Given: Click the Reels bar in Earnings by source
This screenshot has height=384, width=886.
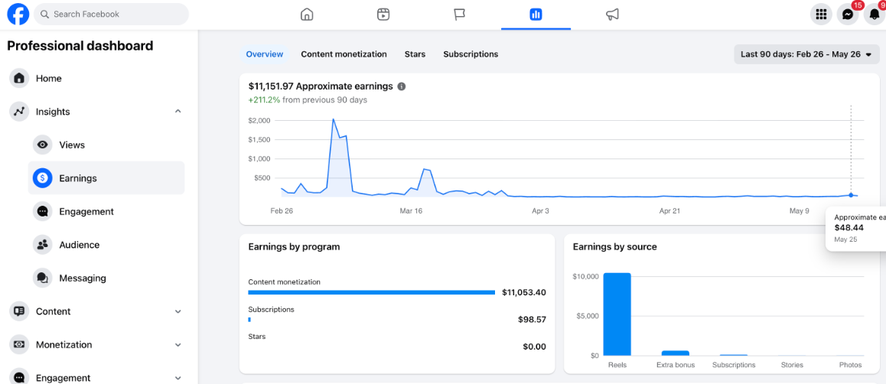Looking at the screenshot, I should tap(617, 314).
